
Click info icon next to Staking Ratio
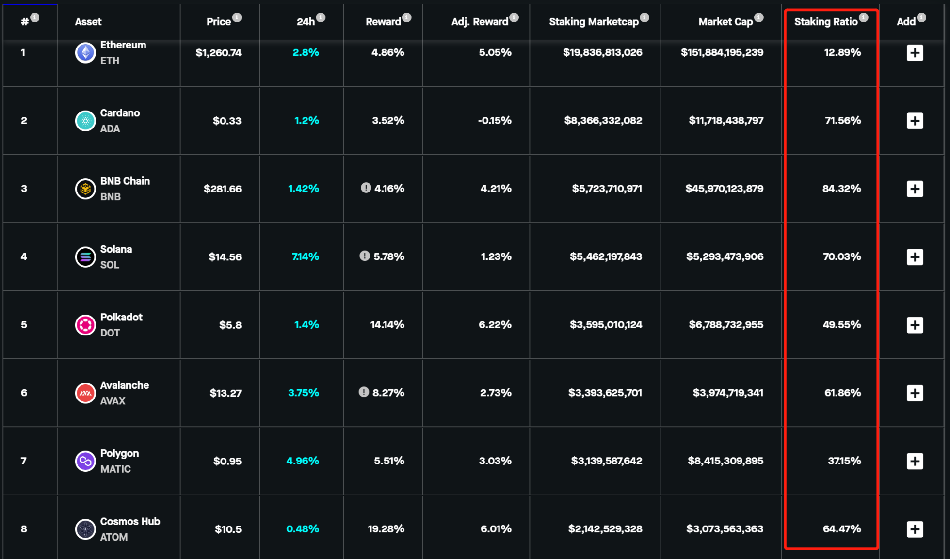pos(864,17)
